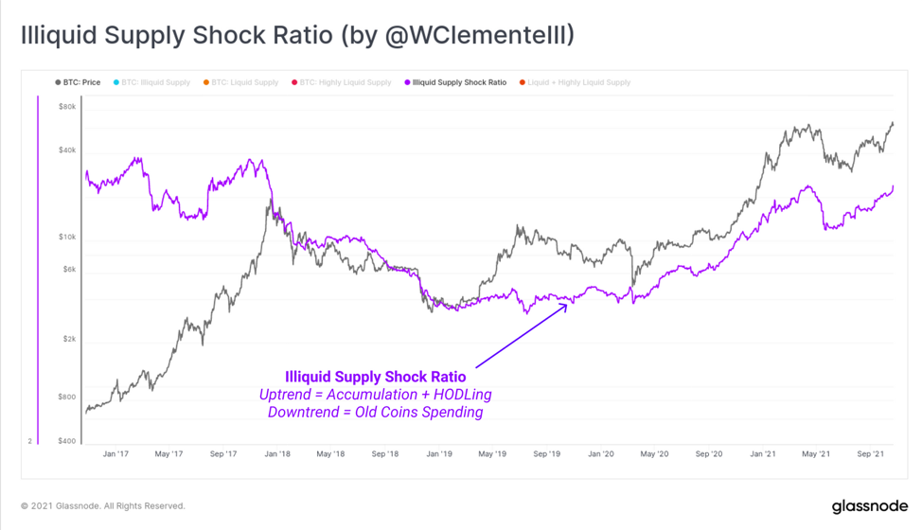Click the red Highly Liquid Supply dot

(294, 82)
